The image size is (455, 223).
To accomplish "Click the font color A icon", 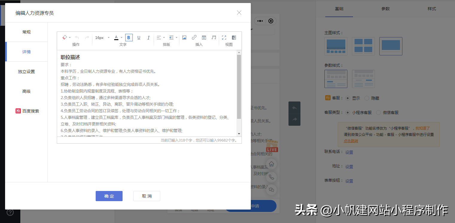I will point(116,37).
